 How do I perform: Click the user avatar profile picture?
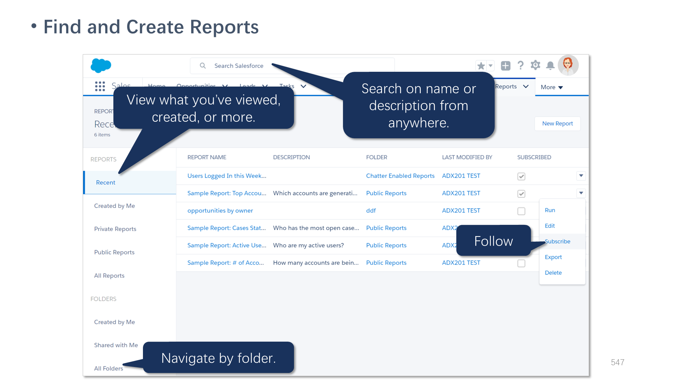[x=568, y=65]
